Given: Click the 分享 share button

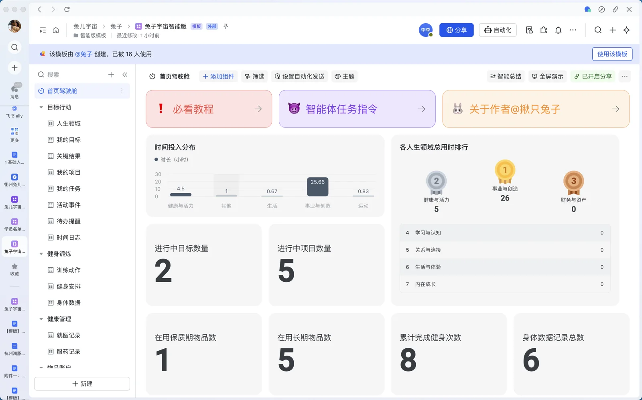Looking at the screenshot, I should (456, 30).
